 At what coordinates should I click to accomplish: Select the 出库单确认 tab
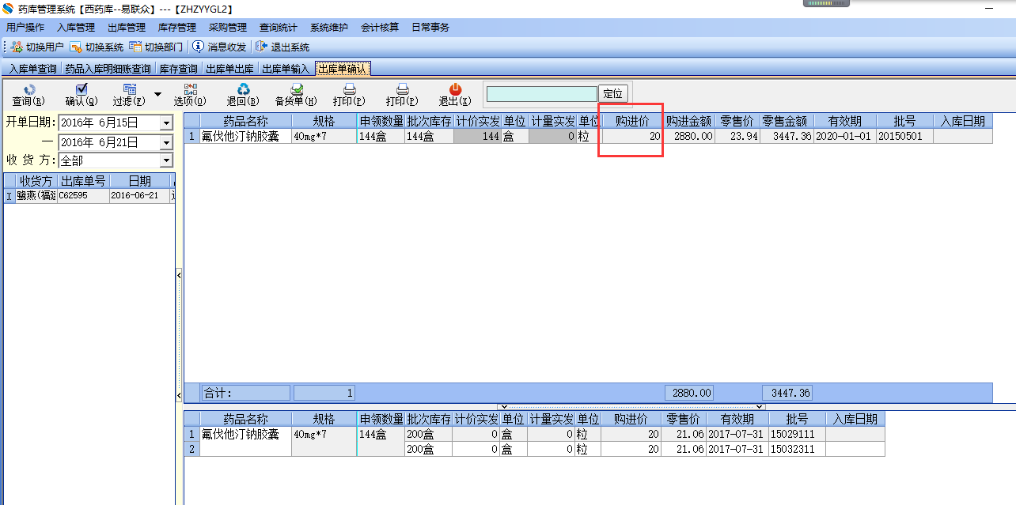pos(343,70)
